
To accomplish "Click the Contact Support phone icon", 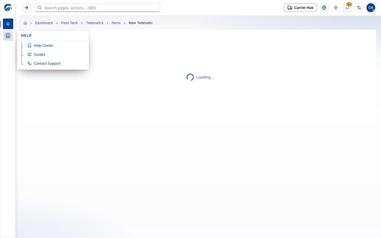I will coord(29,63).
